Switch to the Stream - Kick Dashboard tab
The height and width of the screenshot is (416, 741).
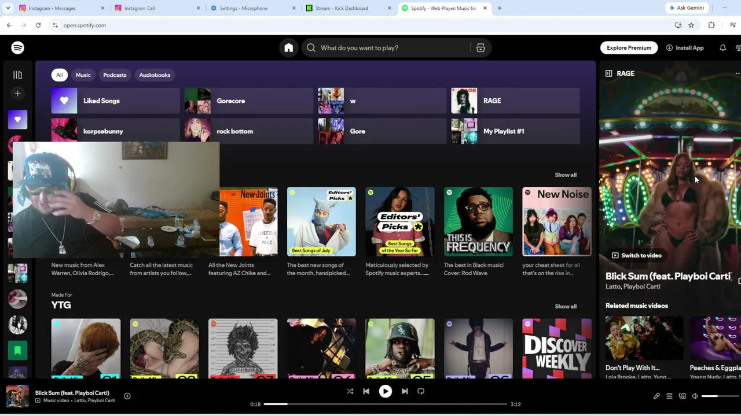(347, 8)
